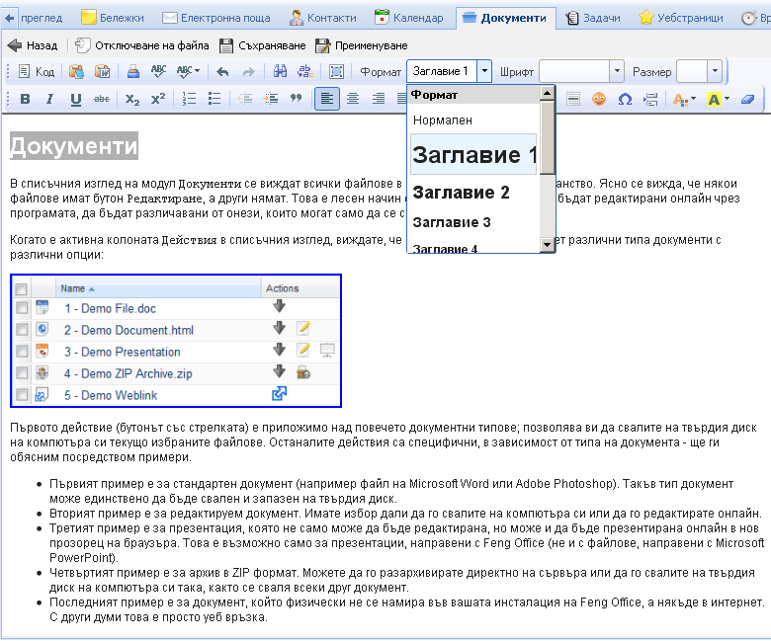Toggle italic text style

50,99
